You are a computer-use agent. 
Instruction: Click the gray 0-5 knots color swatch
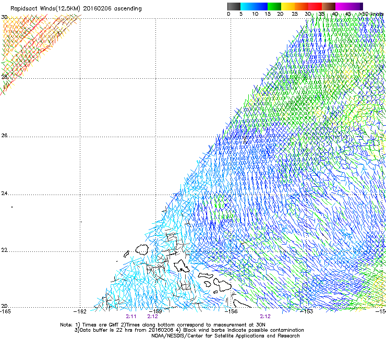coord(234,6)
